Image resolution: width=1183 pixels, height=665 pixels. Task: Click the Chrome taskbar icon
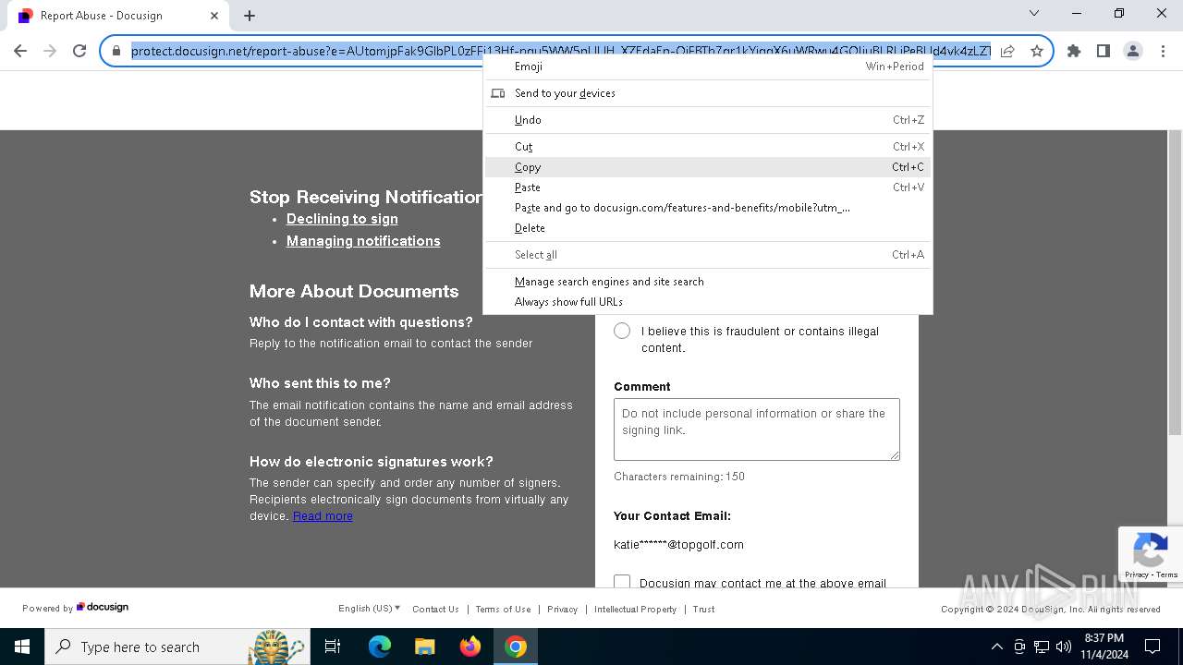coord(516,647)
